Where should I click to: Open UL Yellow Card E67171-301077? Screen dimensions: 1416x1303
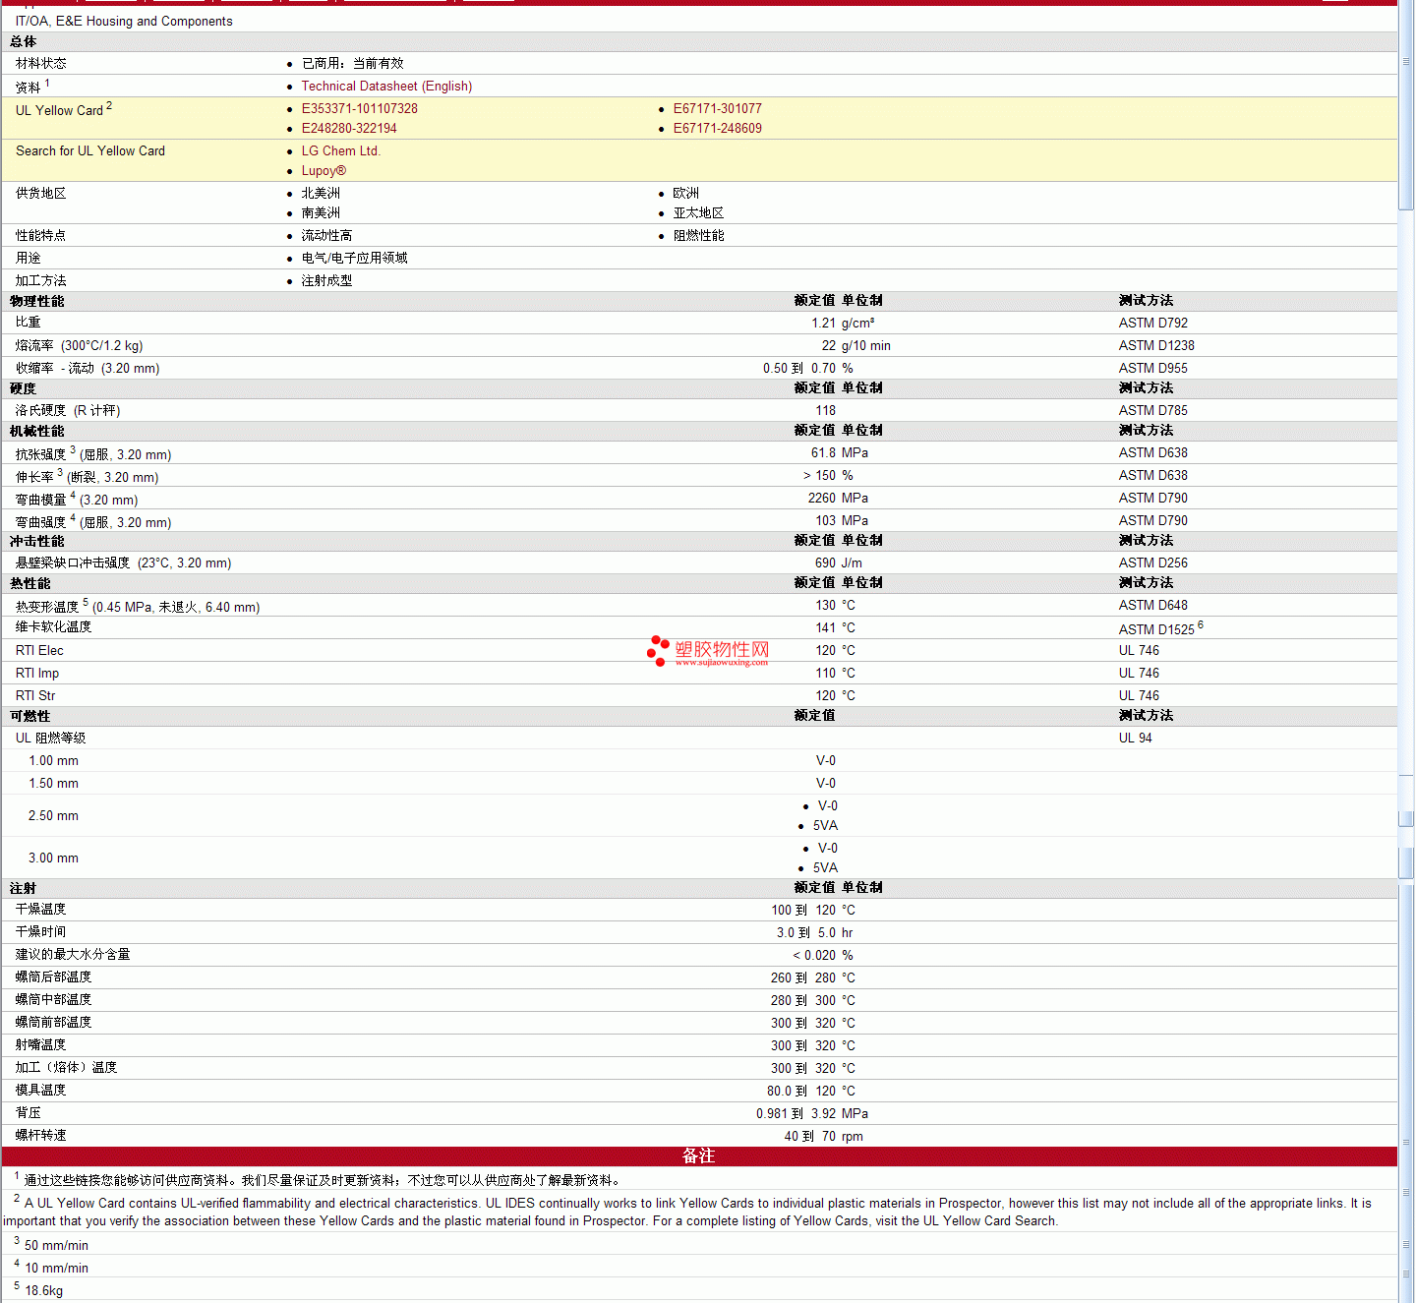coord(717,109)
